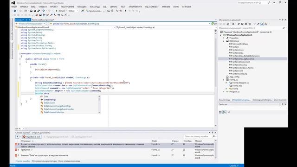The width and height of the screenshot is (297, 167).
Task: Open the ПОСТРОЕНИЕ menu
Action: tap(67, 6)
